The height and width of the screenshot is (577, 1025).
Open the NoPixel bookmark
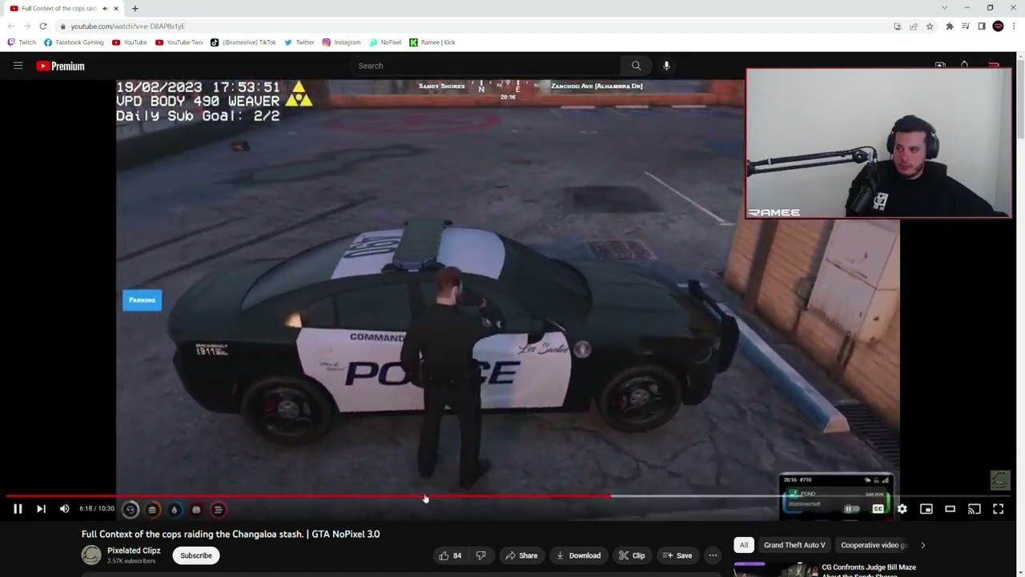385,42
